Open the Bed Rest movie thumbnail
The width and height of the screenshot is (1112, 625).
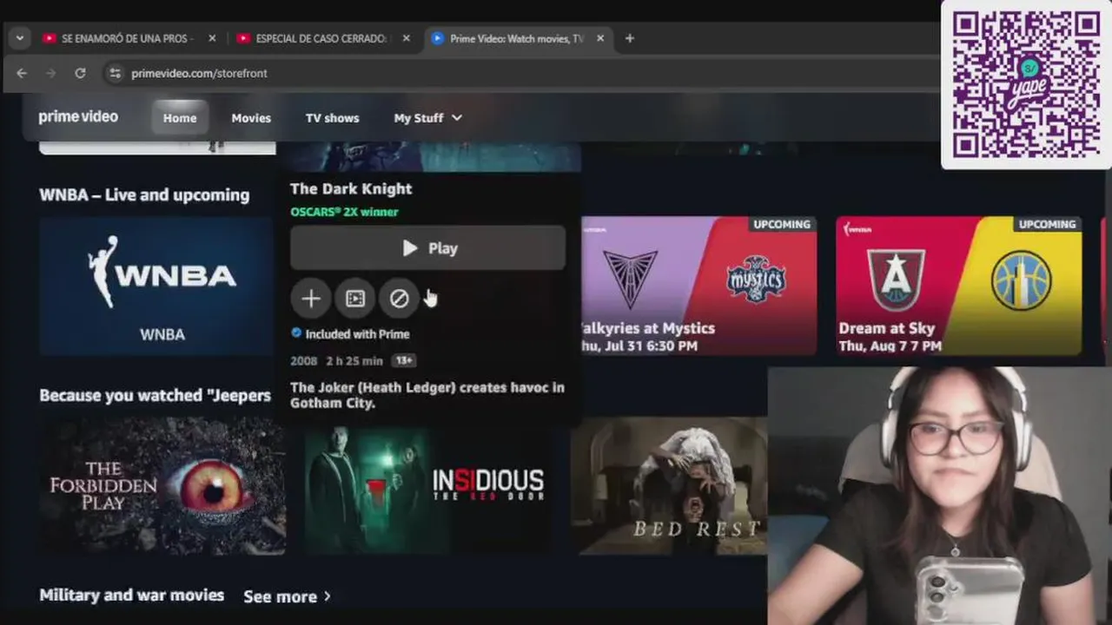669,485
